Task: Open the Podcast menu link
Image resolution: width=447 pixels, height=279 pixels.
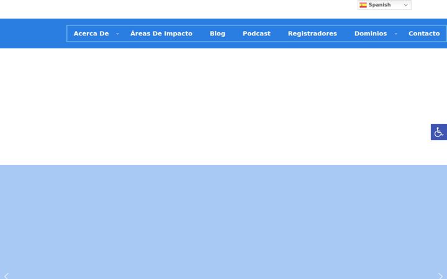Action: (x=256, y=33)
